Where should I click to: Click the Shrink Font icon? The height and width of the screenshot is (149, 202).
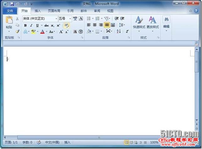[66, 32]
